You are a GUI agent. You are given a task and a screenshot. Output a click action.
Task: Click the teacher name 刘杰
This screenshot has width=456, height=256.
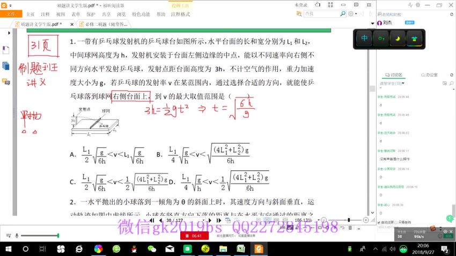387,22
